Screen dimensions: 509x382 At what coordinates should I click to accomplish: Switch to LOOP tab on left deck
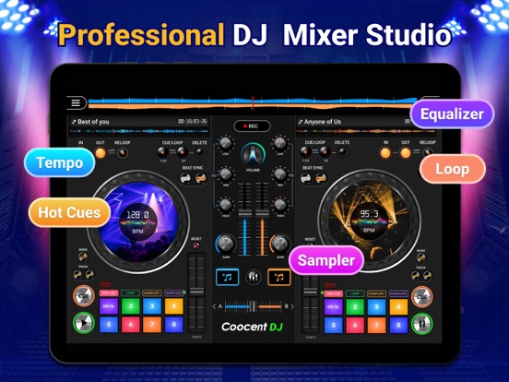pos(131,293)
